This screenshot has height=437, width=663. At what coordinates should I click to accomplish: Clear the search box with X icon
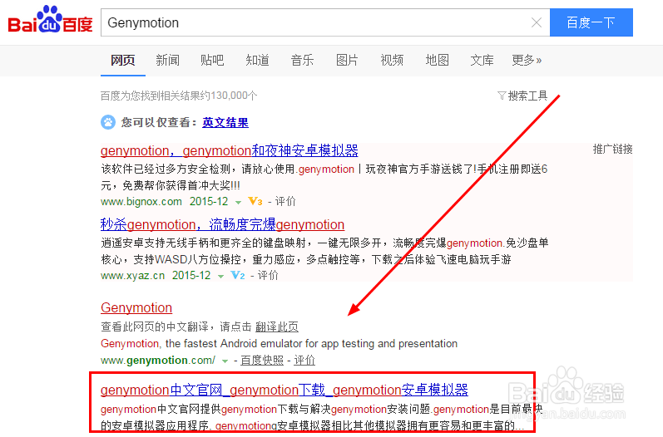(x=537, y=22)
